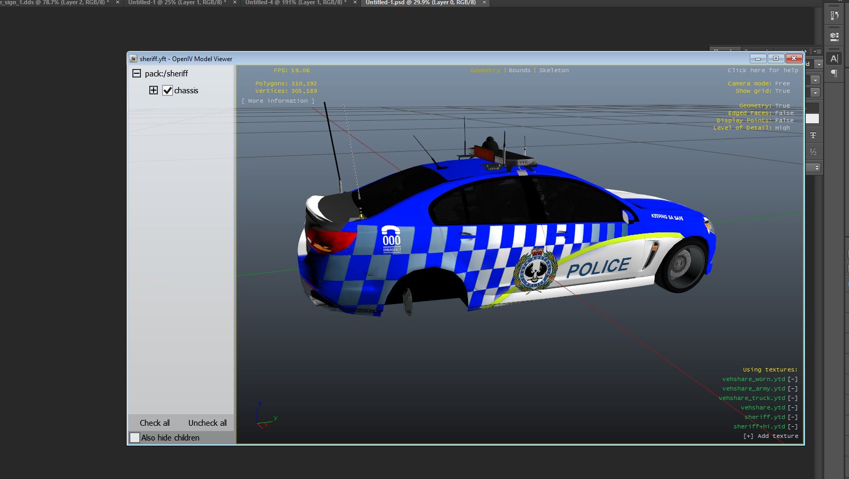Open the Paragraph panel icon
The image size is (849, 479).
834,73
